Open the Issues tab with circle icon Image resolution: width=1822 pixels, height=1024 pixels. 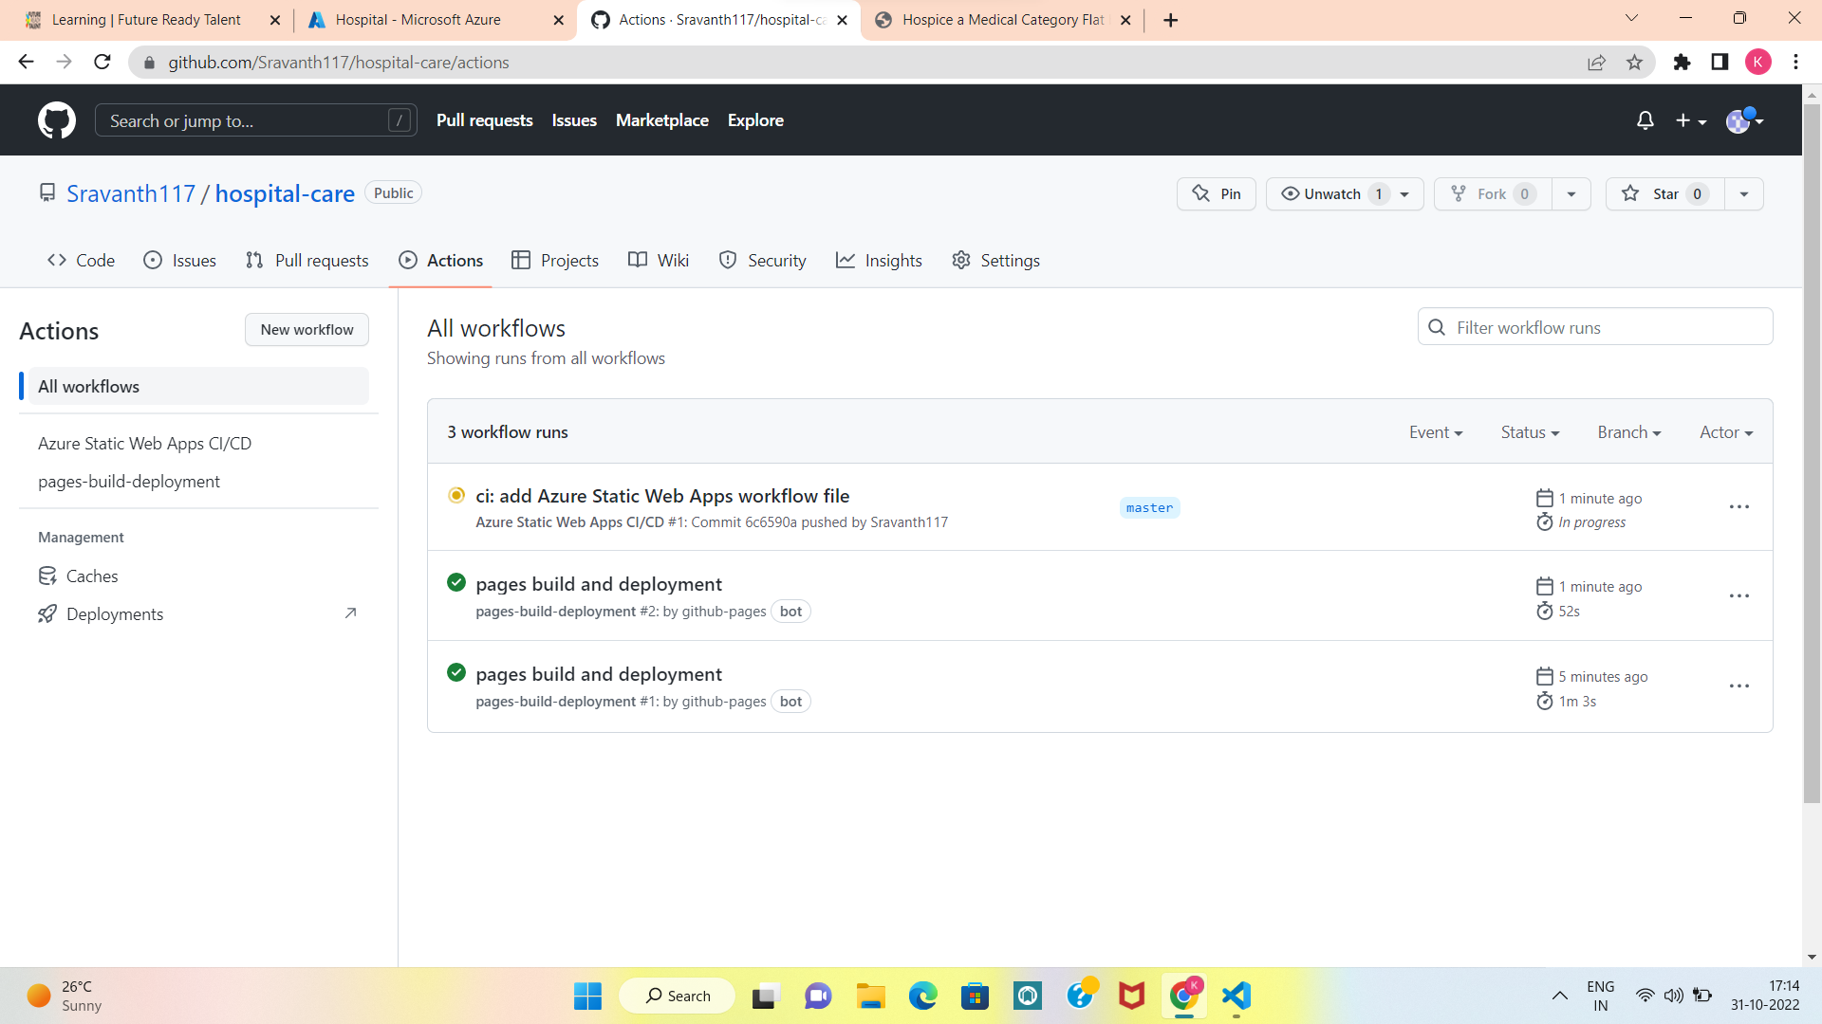(179, 260)
